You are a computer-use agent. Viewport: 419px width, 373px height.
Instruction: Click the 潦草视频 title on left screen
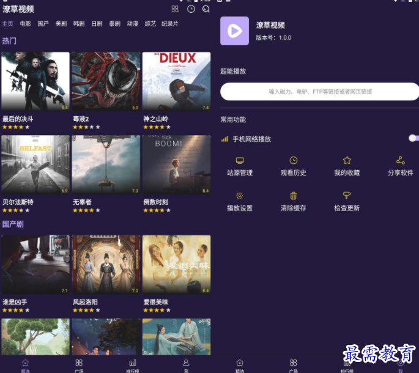pyautogui.click(x=18, y=9)
